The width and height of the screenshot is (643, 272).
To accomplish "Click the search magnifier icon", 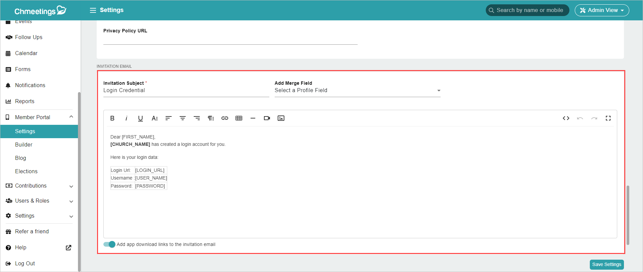I will tap(491, 10).
